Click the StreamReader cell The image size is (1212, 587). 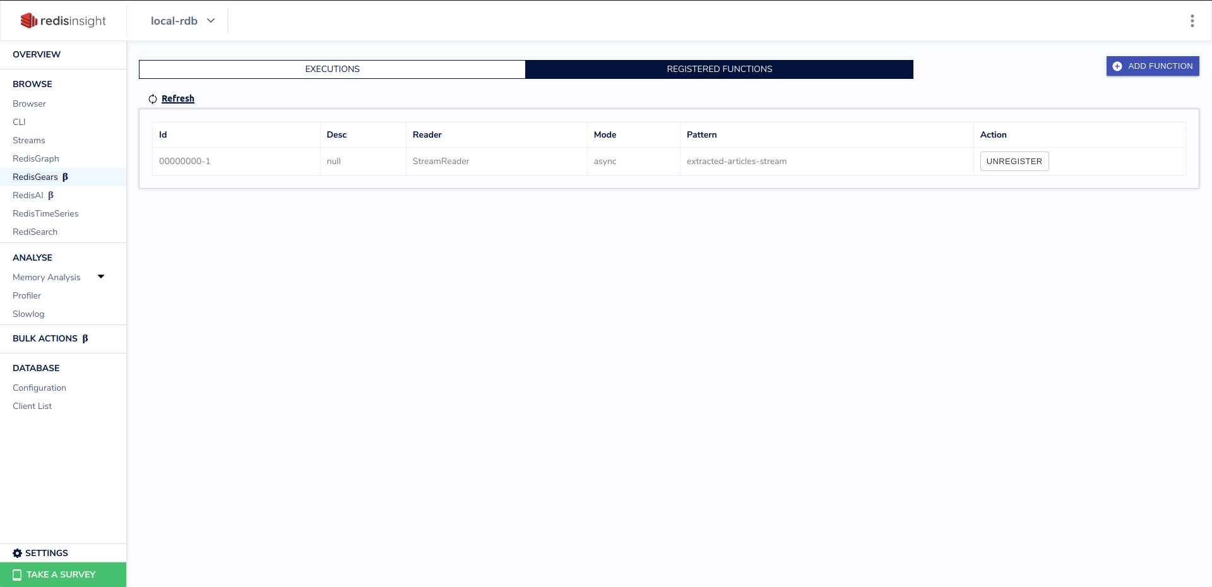point(496,162)
